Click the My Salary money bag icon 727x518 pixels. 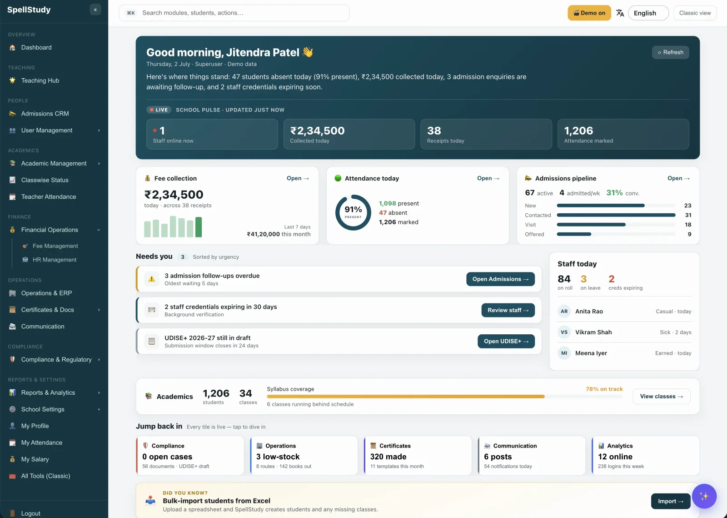(12, 459)
